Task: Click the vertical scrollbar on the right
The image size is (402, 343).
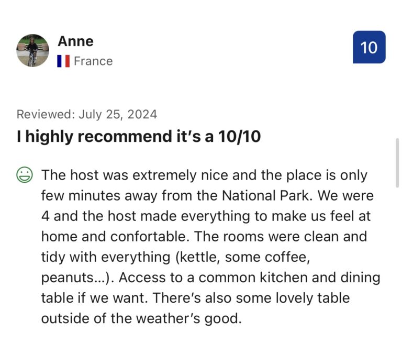Action: [397, 162]
